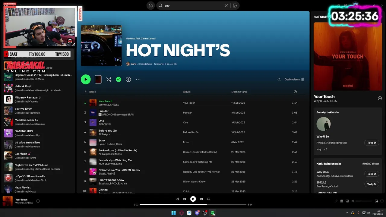The image size is (386, 217).
Task: Open Discord from the taskbar
Action: coord(197,213)
